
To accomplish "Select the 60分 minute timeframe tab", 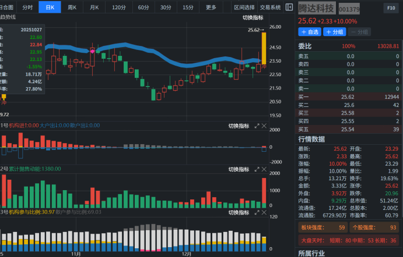I will [x=143, y=8].
